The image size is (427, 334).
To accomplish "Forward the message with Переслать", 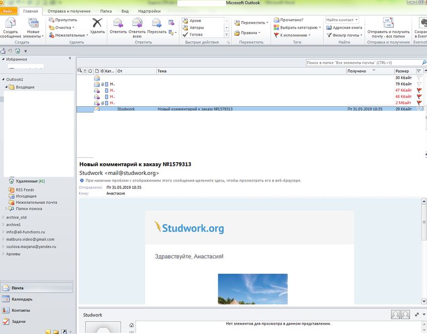I will (x=156, y=23).
